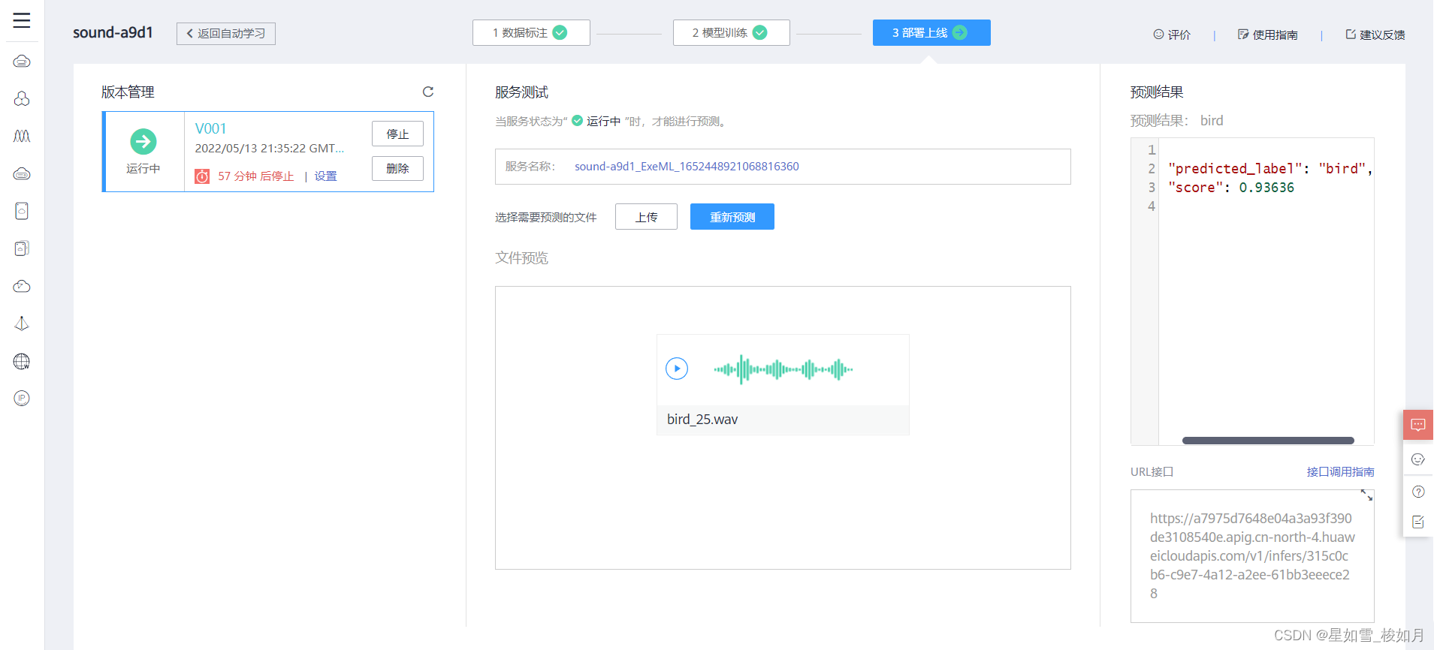This screenshot has width=1434, height=650.
Task: Open the notepad edit widget icon
Action: pos(1418,522)
